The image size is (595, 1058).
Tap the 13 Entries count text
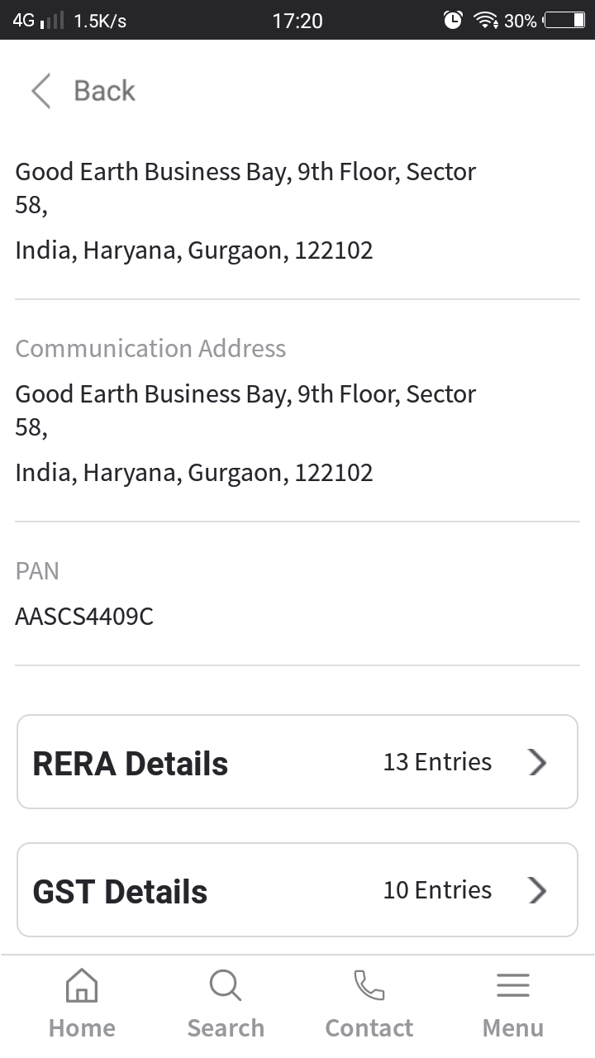pyautogui.click(x=437, y=762)
